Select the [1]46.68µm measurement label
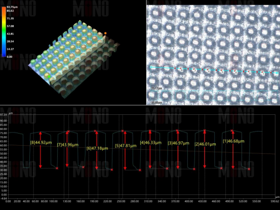This screenshot has width=280, height=210. 233,141
